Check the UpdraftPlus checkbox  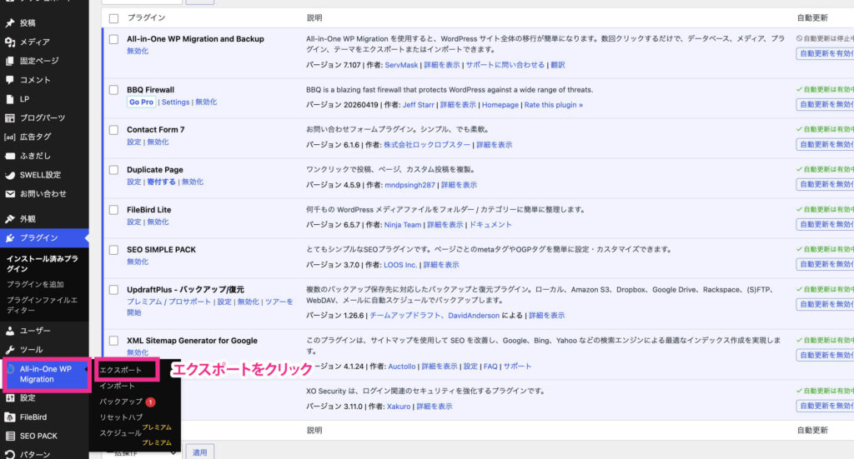[x=113, y=290]
